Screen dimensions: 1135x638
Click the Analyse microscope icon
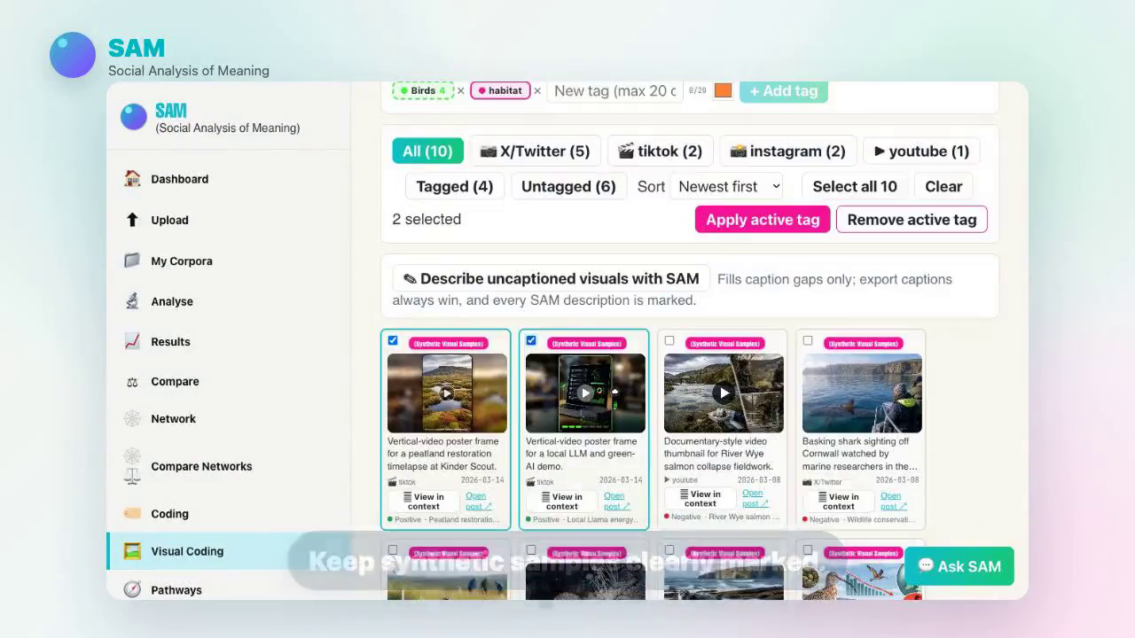[x=132, y=301]
